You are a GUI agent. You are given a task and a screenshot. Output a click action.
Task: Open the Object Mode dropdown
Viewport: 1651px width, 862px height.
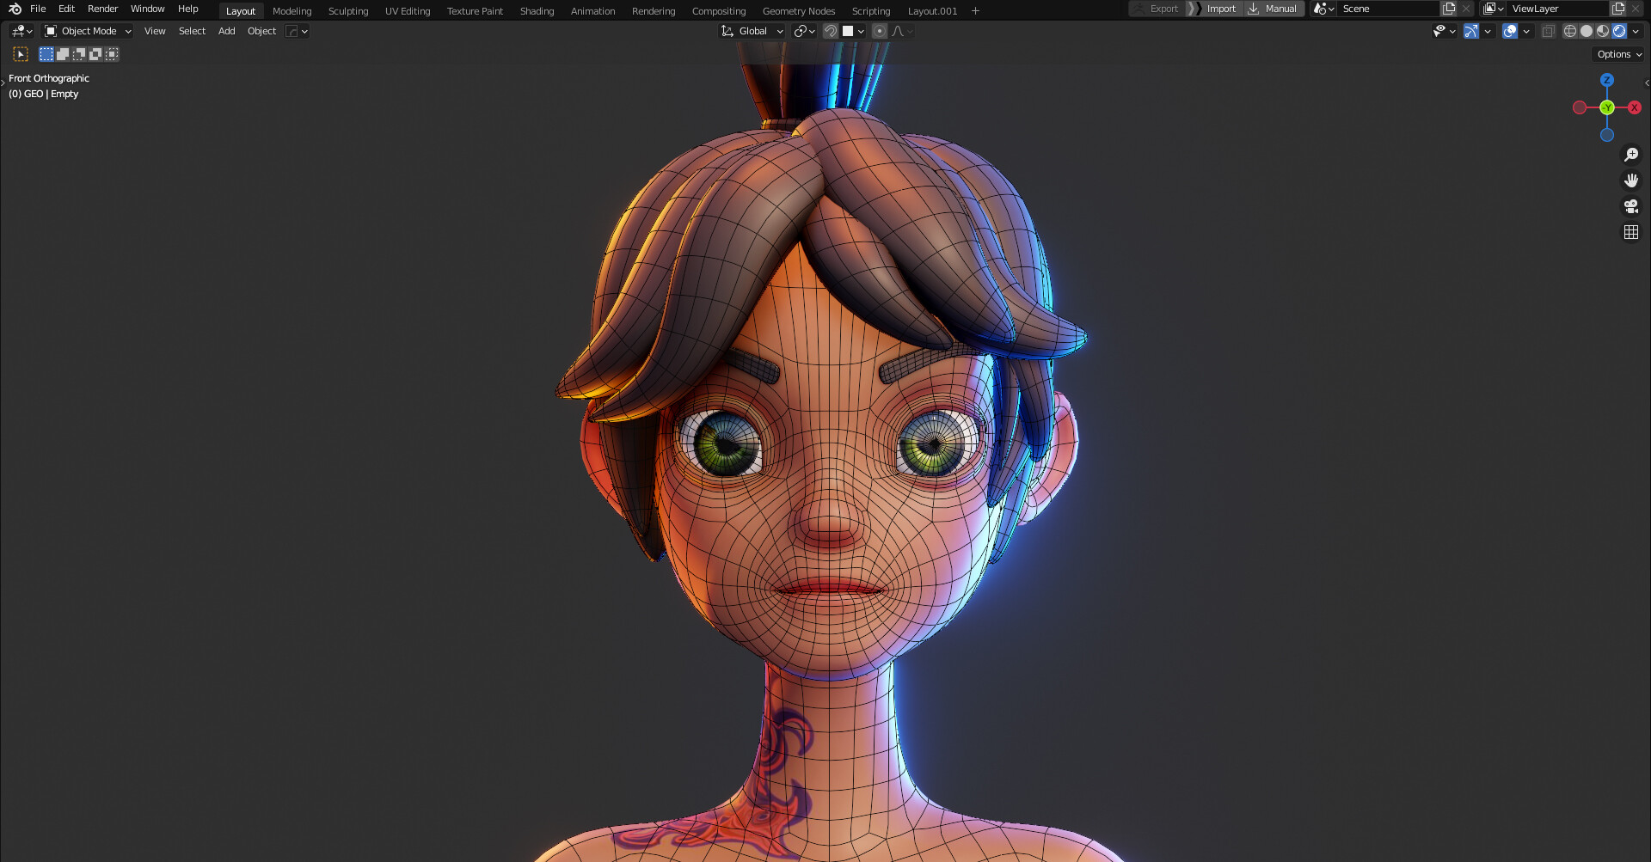pyautogui.click(x=87, y=31)
